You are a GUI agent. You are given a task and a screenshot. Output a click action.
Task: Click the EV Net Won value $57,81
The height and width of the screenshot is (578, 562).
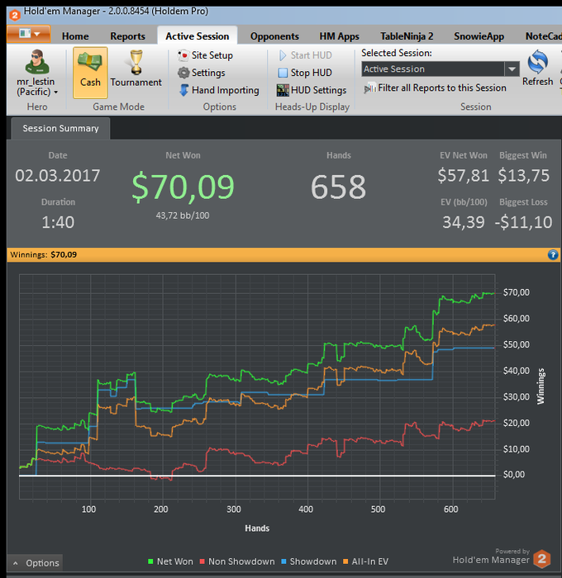[463, 175]
